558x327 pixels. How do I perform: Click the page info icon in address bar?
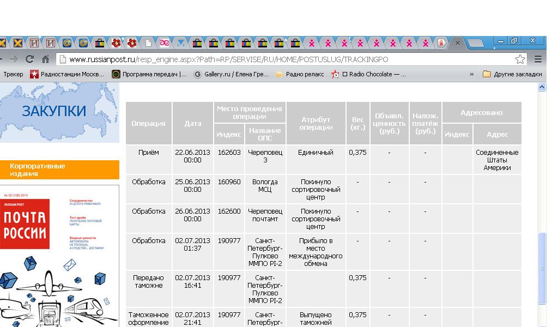coord(63,59)
